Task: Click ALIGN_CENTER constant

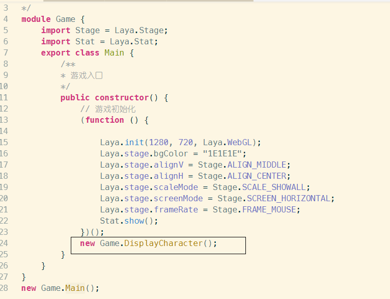Action: pos(258,176)
